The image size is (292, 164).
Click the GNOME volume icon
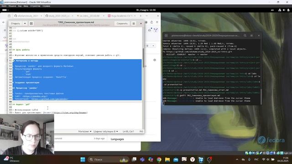click(284, 10)
